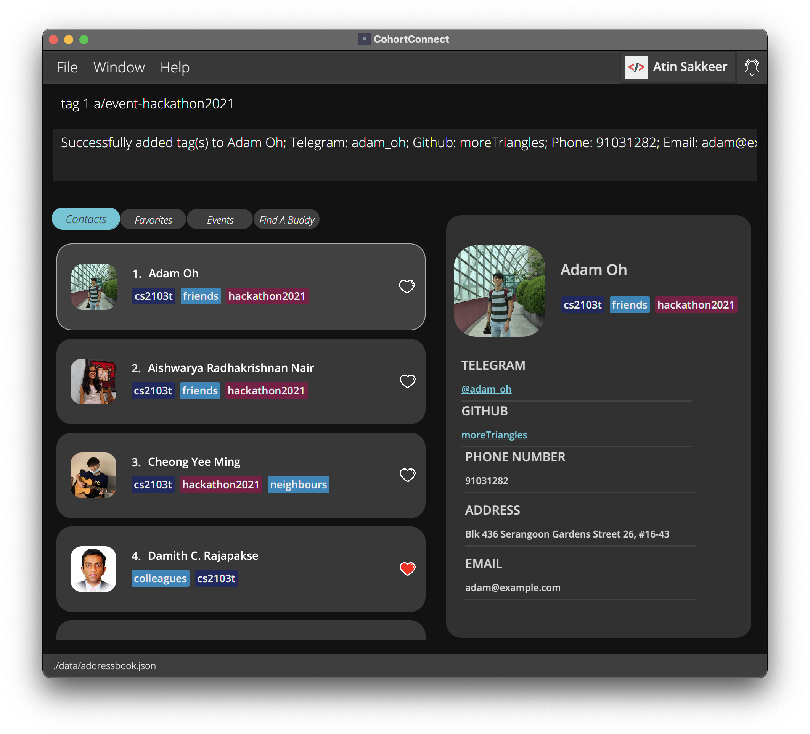
Task: Click the neighbours tag on Cheong Yee Ming
Action: click(298, 485)
